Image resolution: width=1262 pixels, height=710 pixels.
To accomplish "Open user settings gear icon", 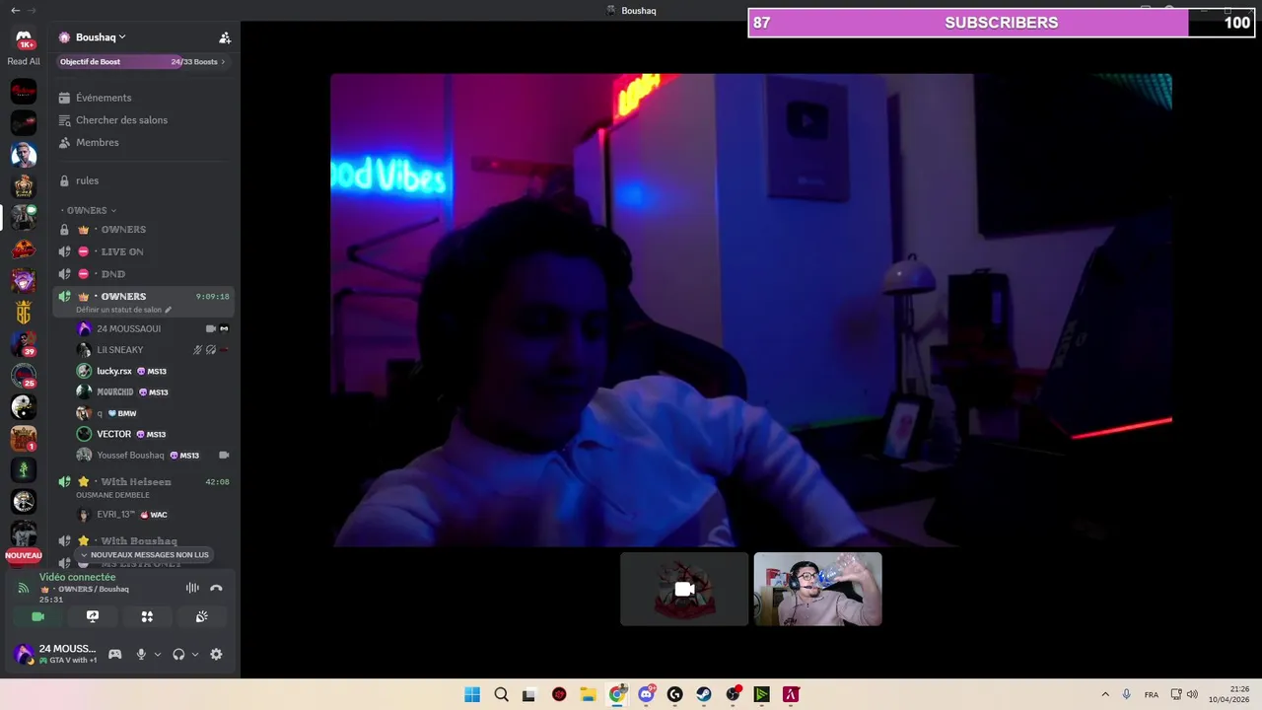I will [x=216, y=654].
